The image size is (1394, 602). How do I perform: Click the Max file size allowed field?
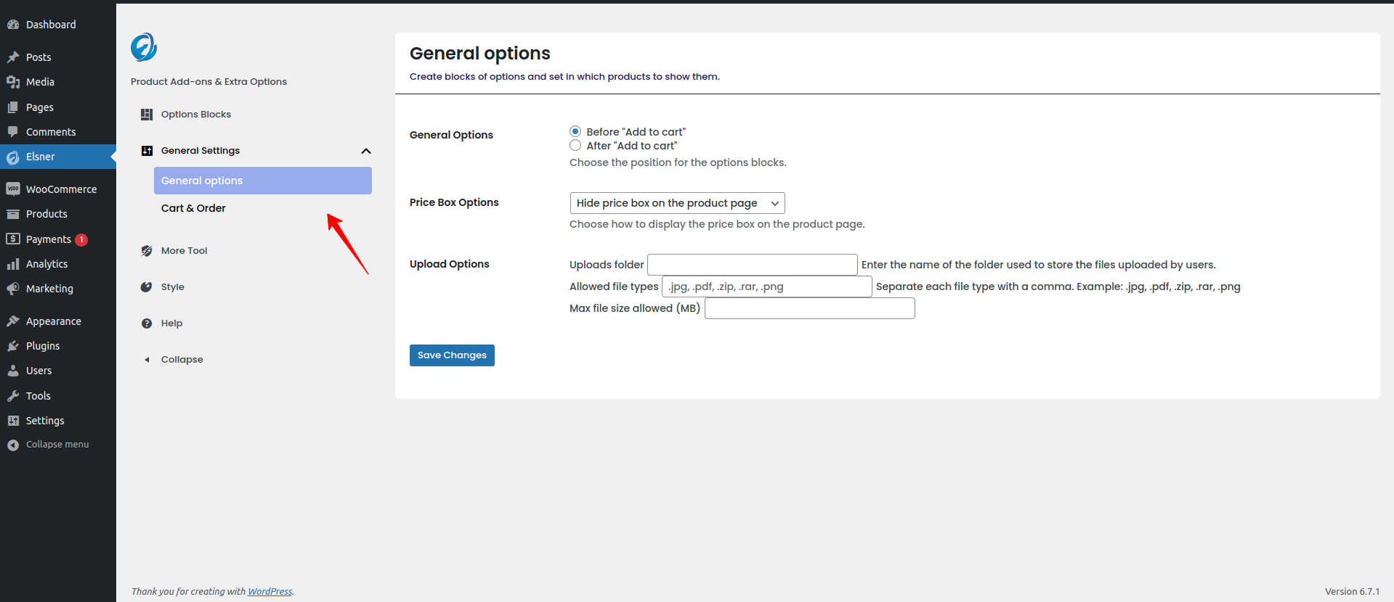pyautogui.click(x=809, y=308)
